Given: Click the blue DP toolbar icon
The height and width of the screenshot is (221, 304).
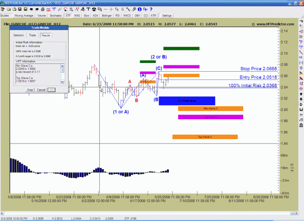Looking at the screenshot, I should point(145,9).
